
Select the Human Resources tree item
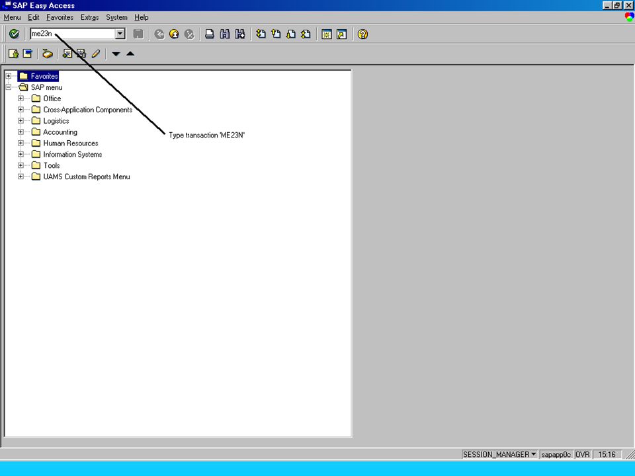point(71,143)
